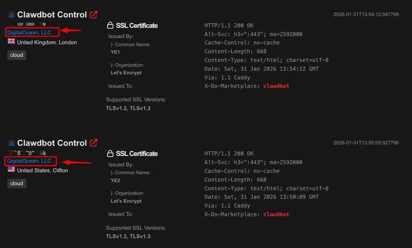Open external link icon for Clifton Clawdbot result
Image resolution: width=412 pixels, height=248 pixels.
(94, 143)
